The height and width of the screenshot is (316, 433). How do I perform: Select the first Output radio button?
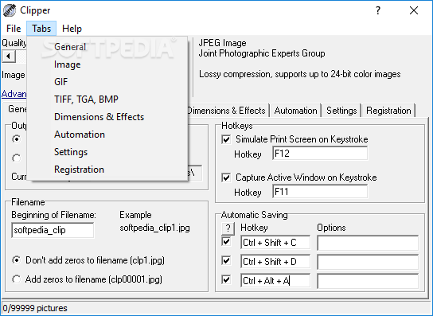pyautogui.click(x=17, y=139)
